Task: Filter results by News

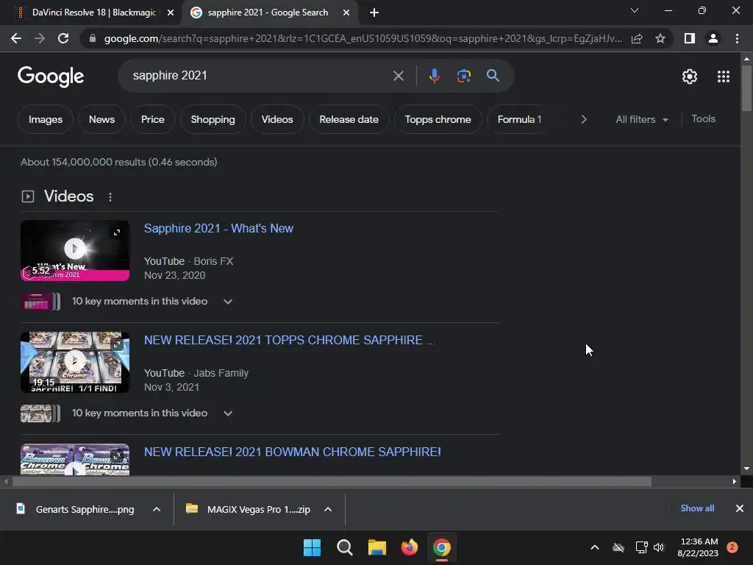Action: point(101,119)
